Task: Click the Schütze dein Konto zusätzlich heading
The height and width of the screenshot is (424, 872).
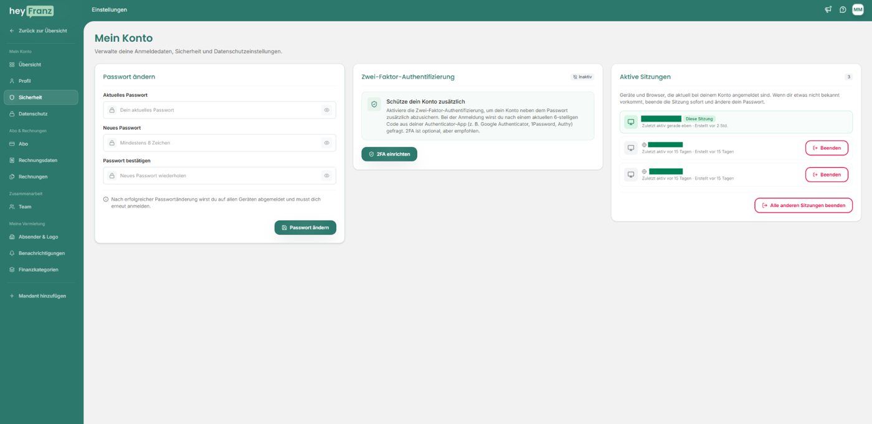Action: pos(425,101)
